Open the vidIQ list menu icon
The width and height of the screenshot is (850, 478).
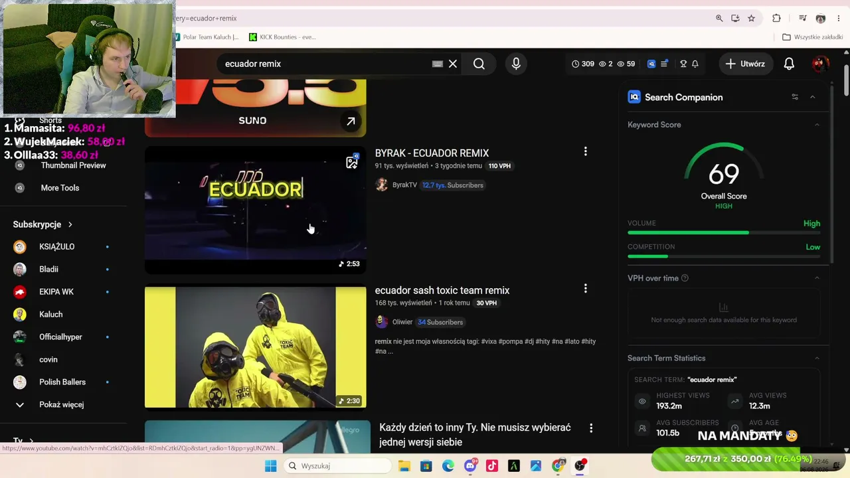pyautogui.click(x=664, y=64)
